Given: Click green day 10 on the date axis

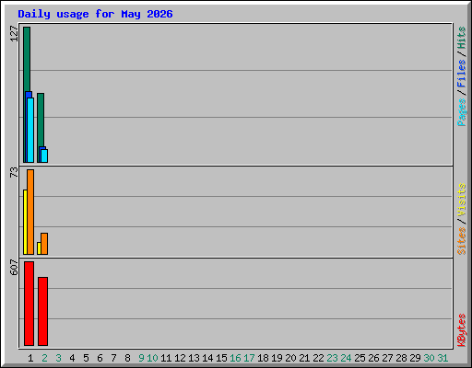Looking at the screenshot, I should pos(152,358).
